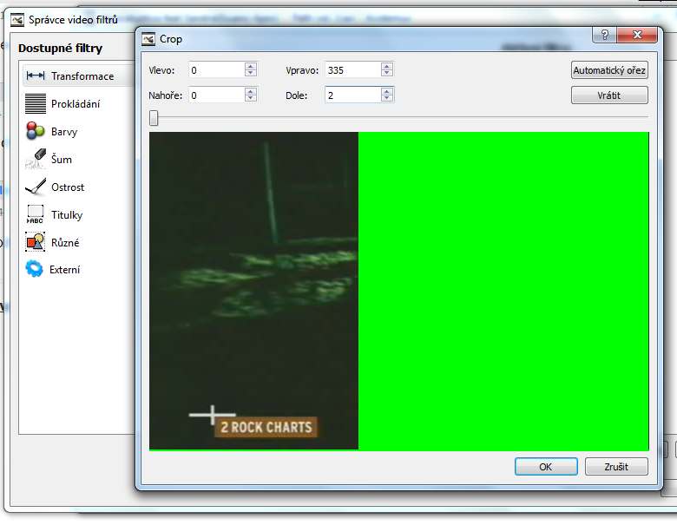Image resolution: width=677 pixels, height=525 pixels.
Task: Click the Externí label text
Action: 65,270
